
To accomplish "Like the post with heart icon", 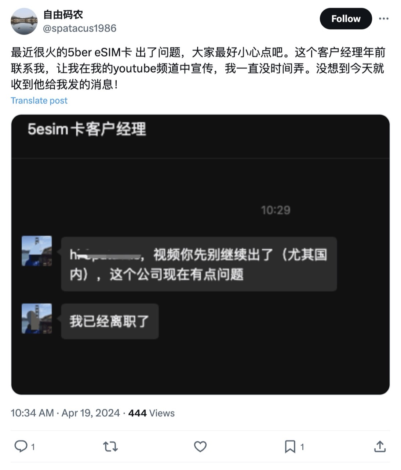I will tap(200, 446).
